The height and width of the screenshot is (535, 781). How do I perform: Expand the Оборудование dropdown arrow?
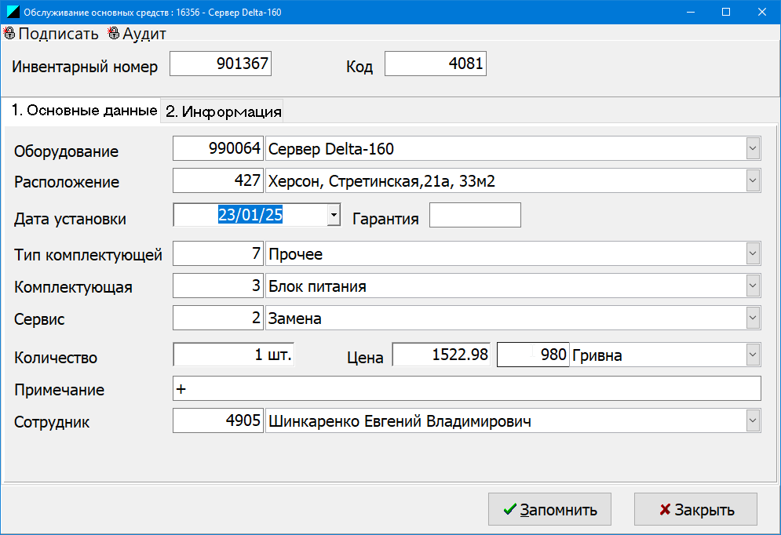753,149
